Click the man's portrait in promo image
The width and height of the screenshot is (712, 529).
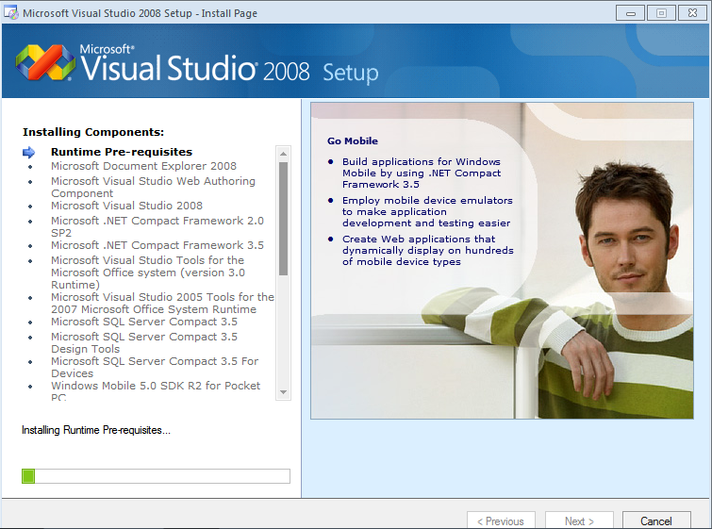tap(626, 236)
